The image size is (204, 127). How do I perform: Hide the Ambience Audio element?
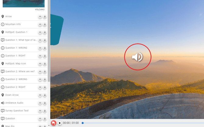pyautogui.click(x=40, y=103)
